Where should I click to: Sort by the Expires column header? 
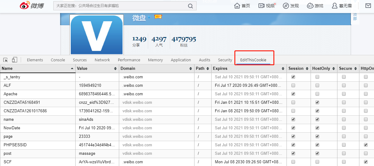pyautogui.click(x=249, y=68)
